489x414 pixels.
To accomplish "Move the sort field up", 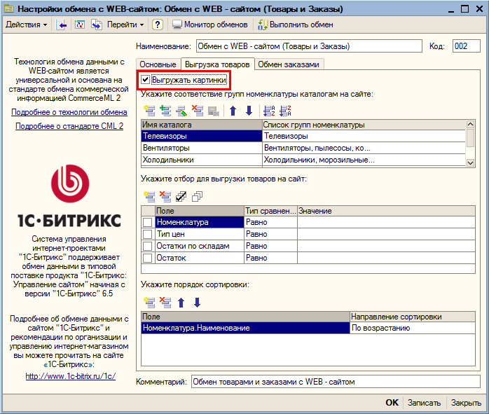I will (181, 303).
